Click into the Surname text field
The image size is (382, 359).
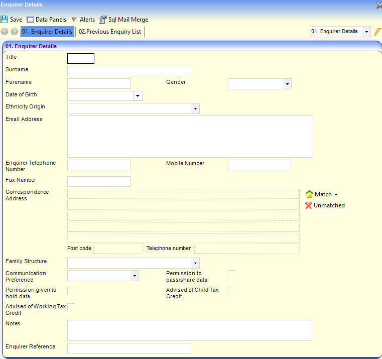[129, 71]
